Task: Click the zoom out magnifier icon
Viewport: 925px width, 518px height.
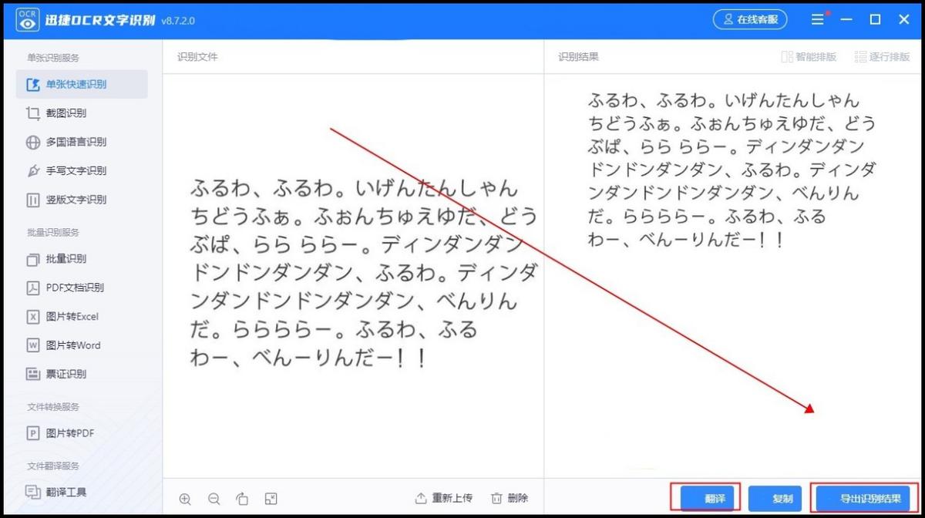Action: (214, 498)
